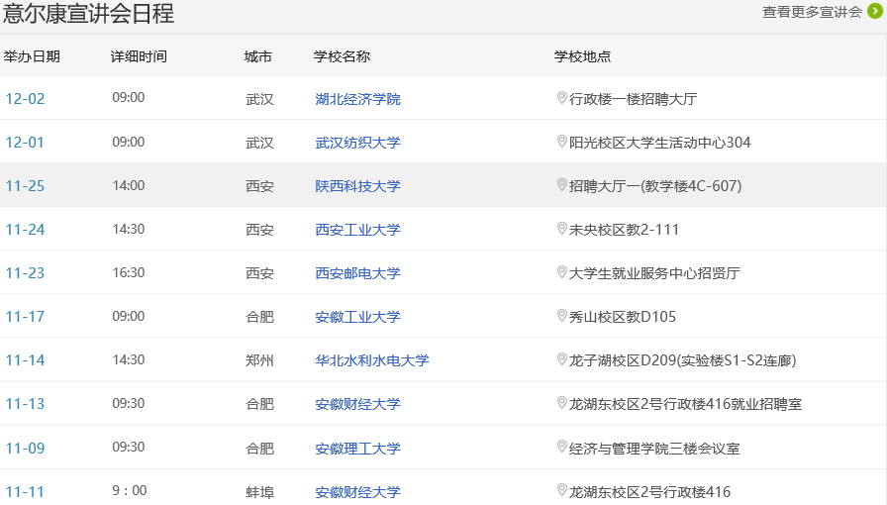Select location text 龙子湖校区D209(实验楼S1-S2连廊)

[682, 360]
